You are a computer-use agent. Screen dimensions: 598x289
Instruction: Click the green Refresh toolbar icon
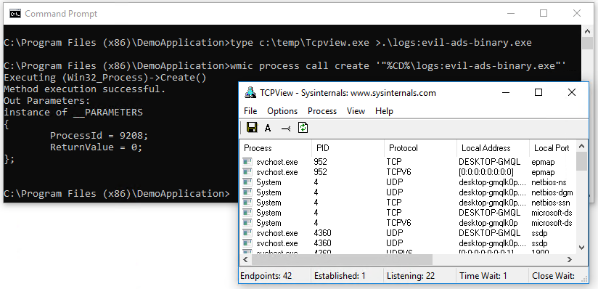click(303, 128)
